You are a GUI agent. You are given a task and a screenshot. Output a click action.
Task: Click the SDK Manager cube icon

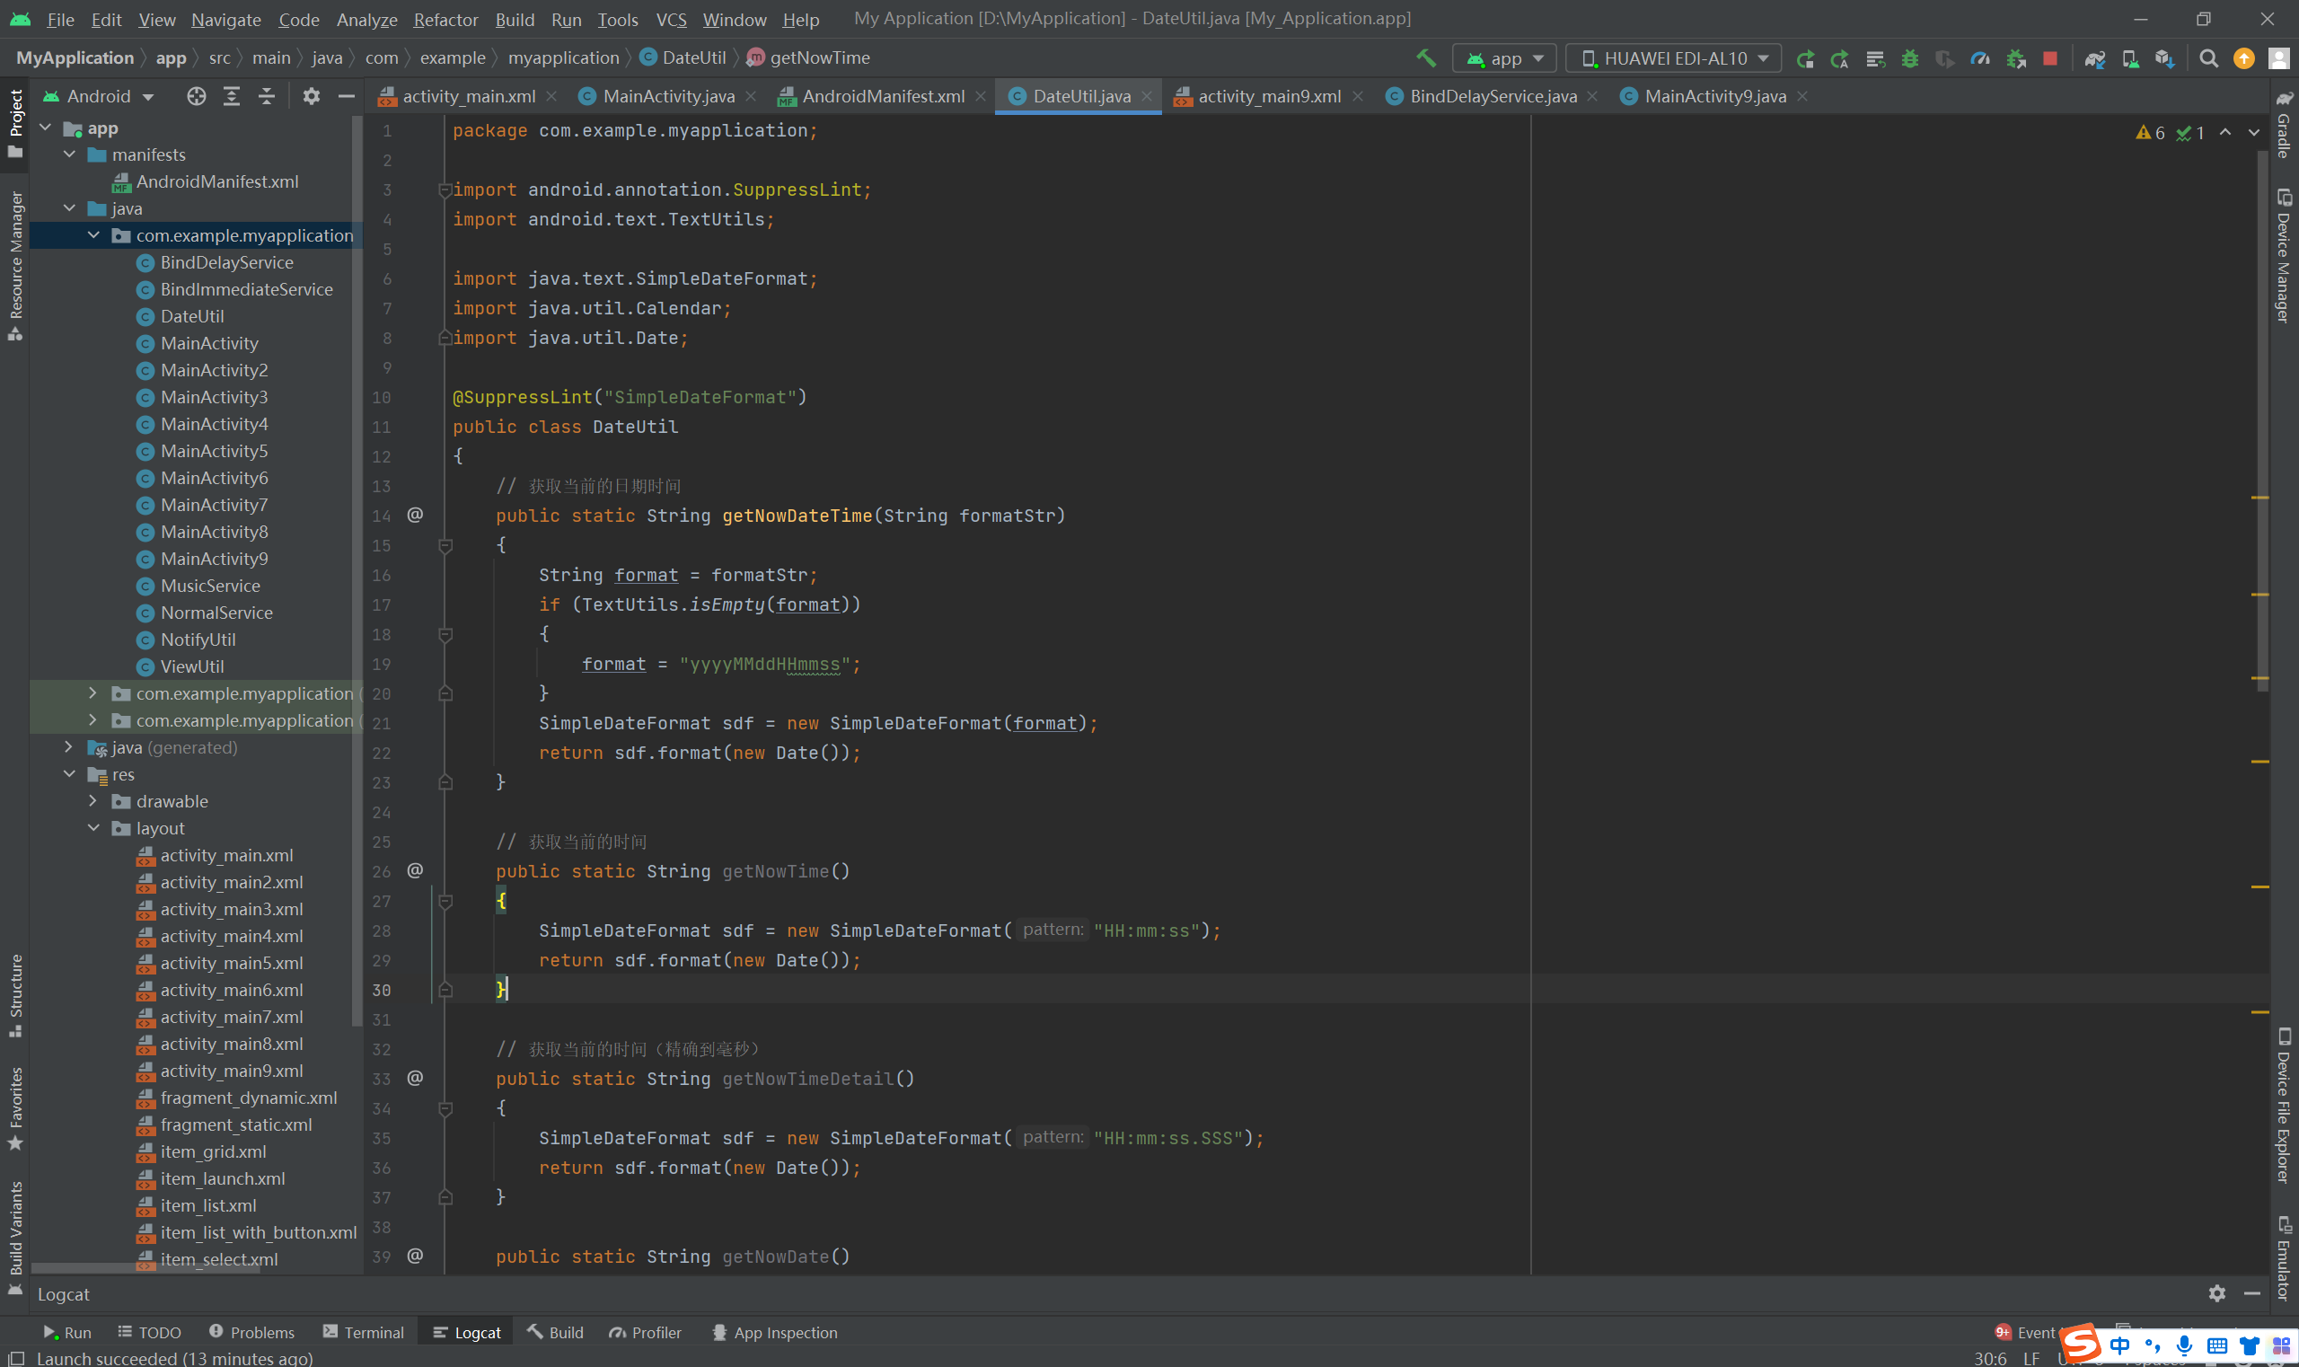2164,58
